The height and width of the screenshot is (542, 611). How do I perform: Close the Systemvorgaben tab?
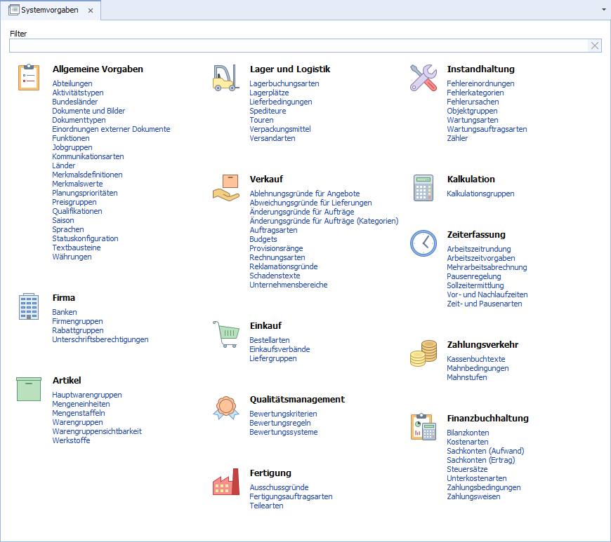point(90,11)
